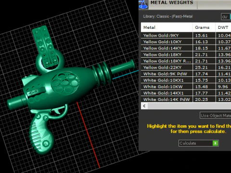This screenshot has width=231, height=173.
Task: Select the White Gold:10KX1 row
Action: click(186, 80)
